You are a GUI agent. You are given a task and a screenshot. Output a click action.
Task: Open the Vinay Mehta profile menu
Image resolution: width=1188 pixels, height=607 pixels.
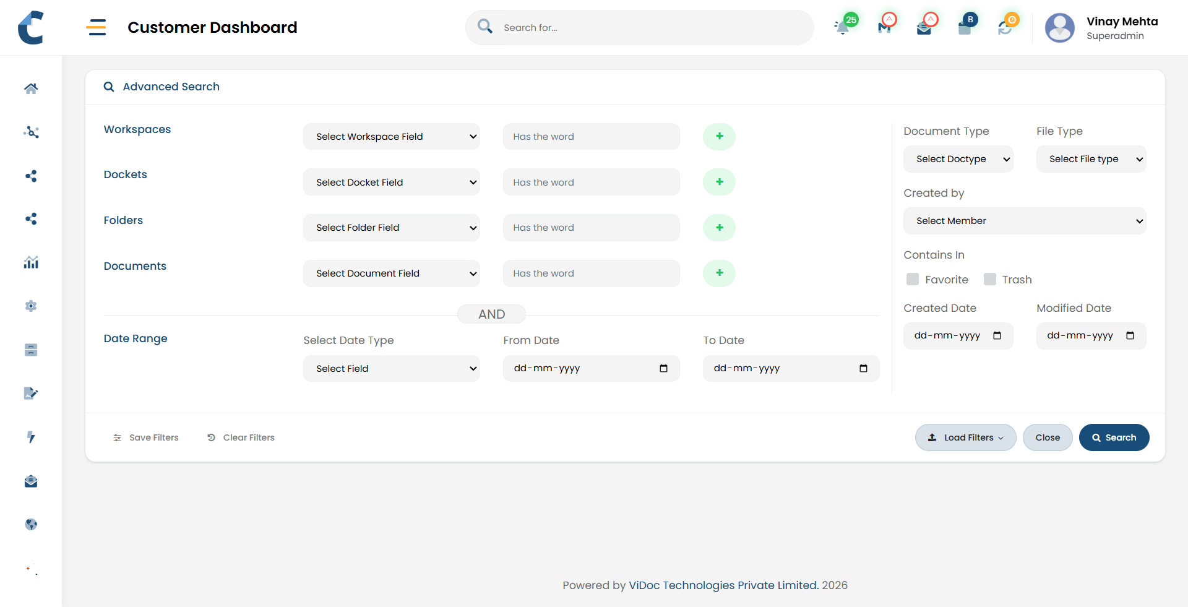1103,28
